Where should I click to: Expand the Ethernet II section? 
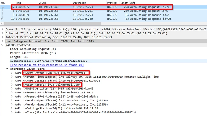(2, 33)
